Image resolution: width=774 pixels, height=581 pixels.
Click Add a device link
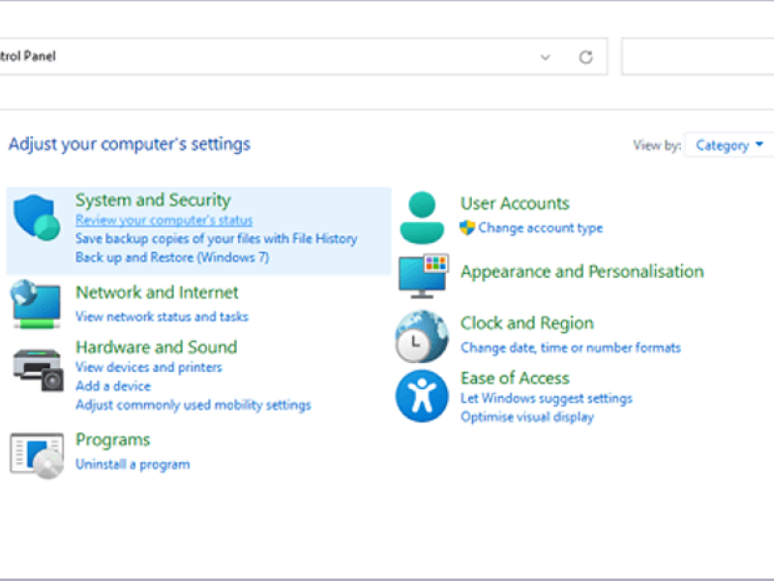tap(113, 385)
